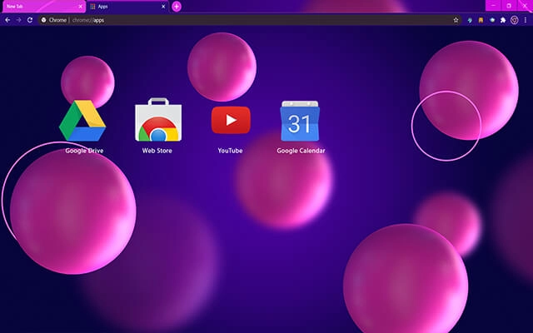Click the Web Store label text
The height and width of the screenshot is (333, 533).
(x=157, y=151)
